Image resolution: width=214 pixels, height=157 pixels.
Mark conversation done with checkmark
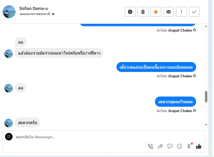pos(194,12)
